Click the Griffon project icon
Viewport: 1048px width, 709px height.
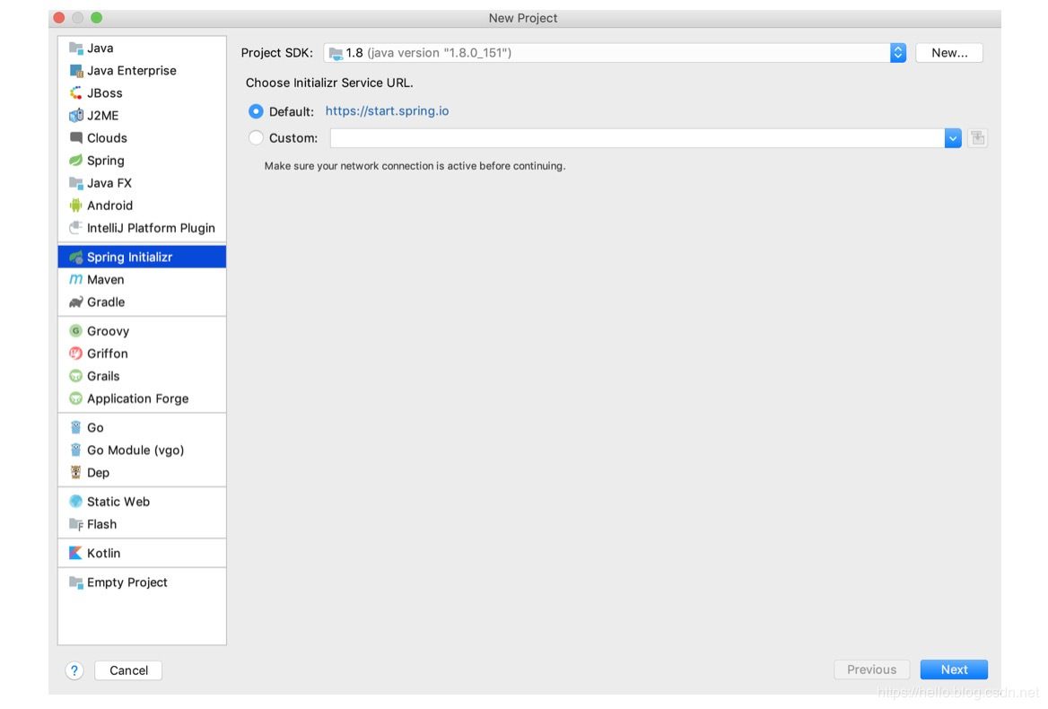[x=76, y=354]
